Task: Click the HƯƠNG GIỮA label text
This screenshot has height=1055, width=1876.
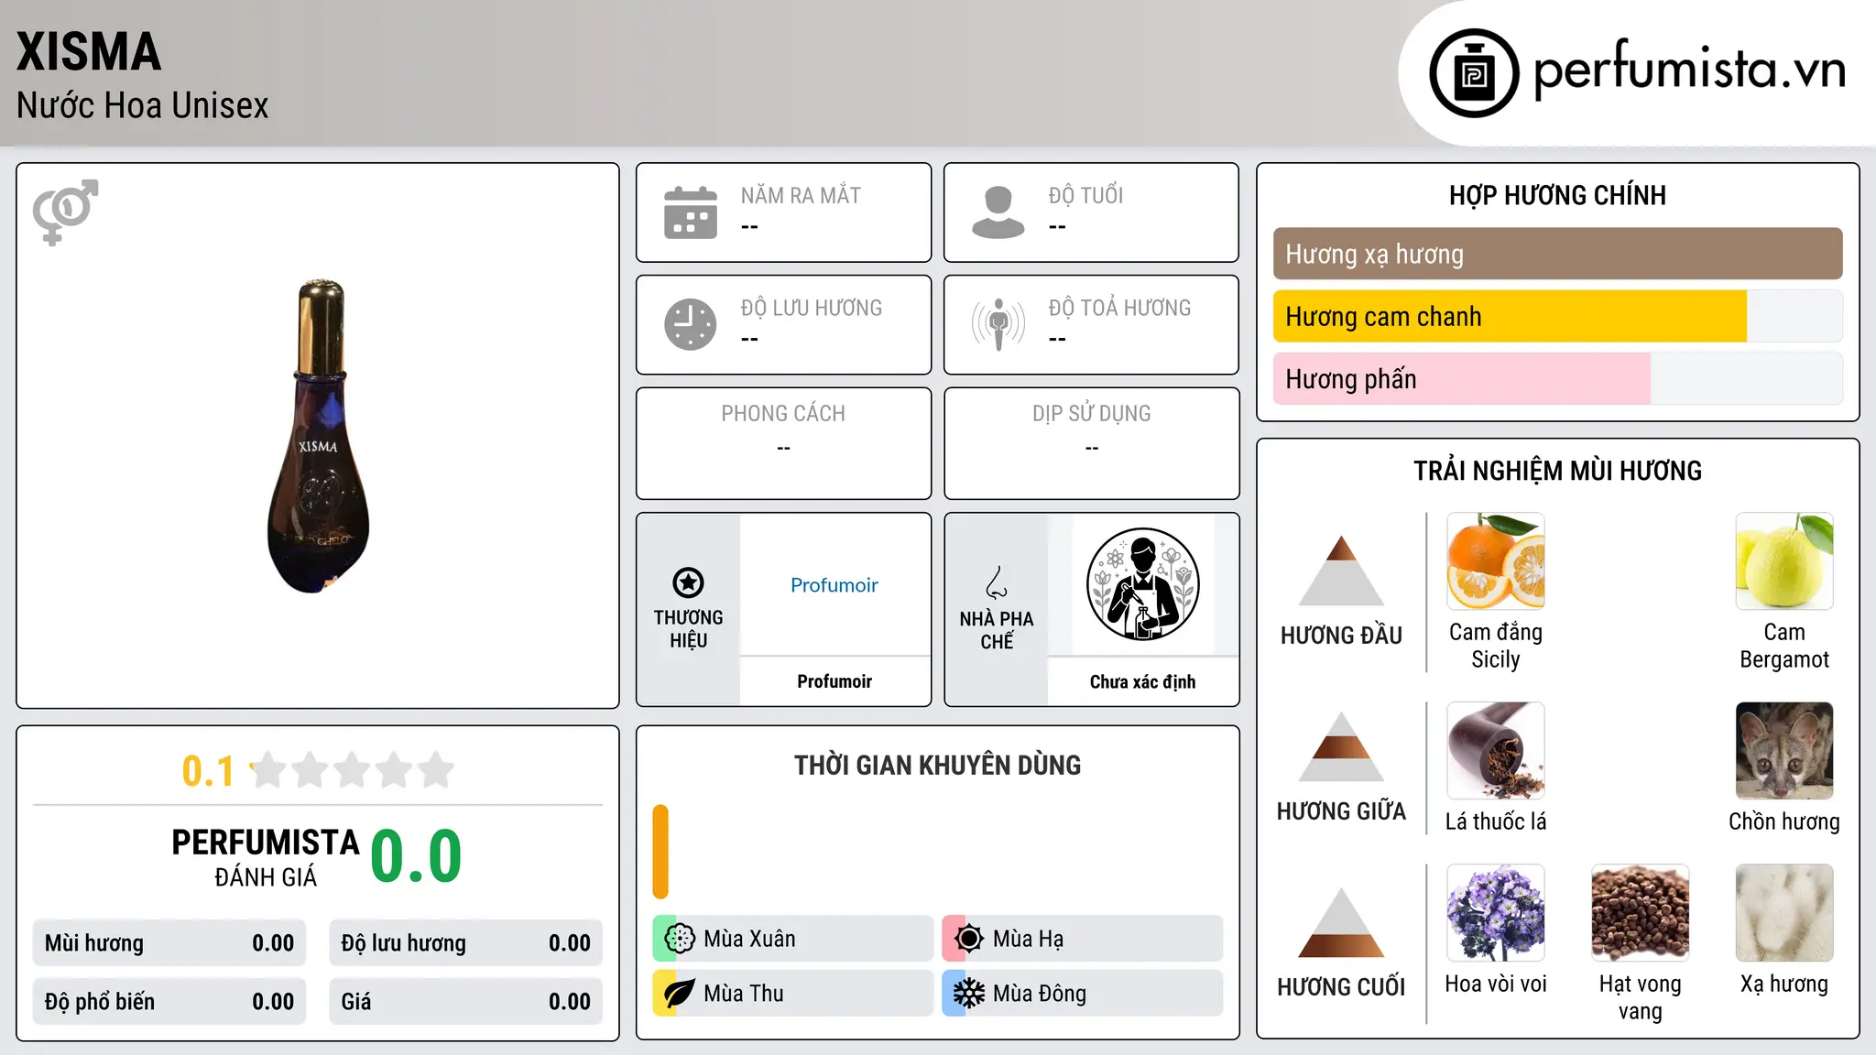Action: tap(1341, 811)
